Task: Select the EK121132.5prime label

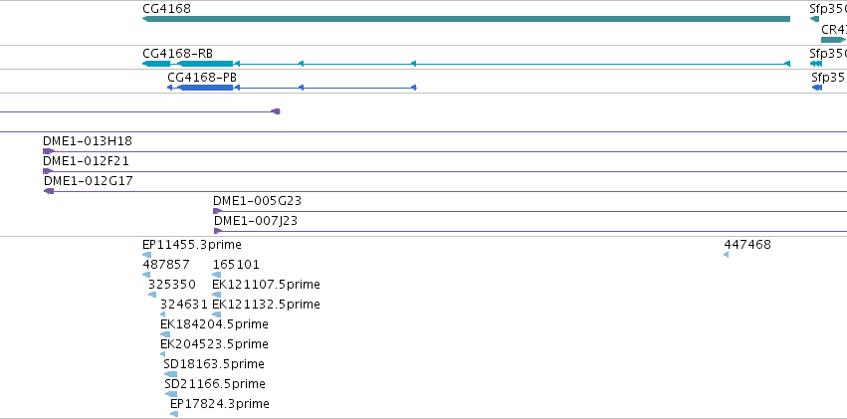Action: click(x=267, y=305)
